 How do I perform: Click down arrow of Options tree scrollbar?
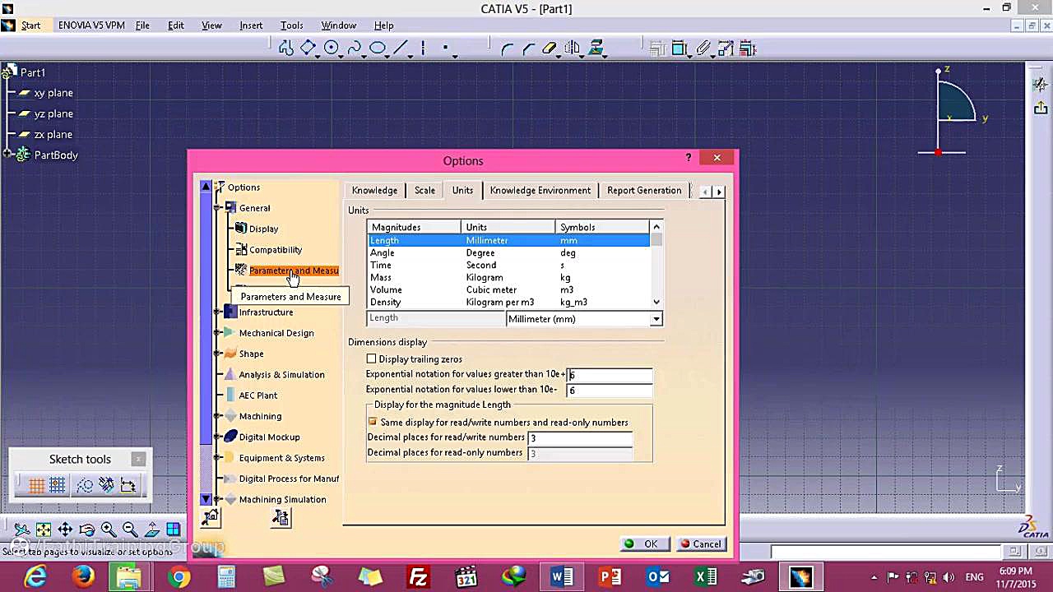[206, 499]
